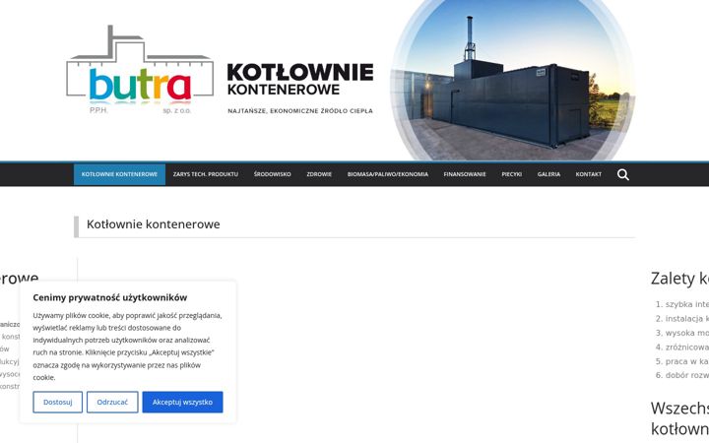Open Zarys tech. produktu menu item
709x443 pixels.
pos(205,174)
